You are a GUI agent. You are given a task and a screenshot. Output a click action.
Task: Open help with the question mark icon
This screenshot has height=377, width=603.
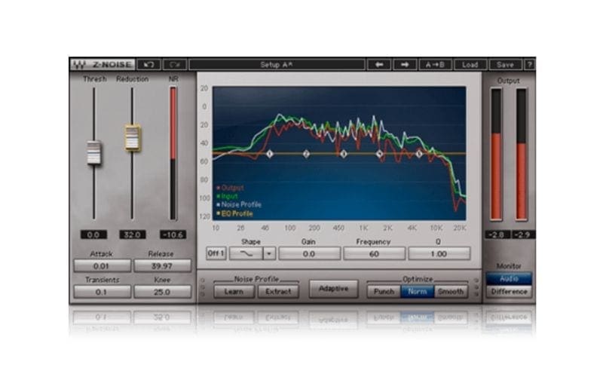(530, 65)
